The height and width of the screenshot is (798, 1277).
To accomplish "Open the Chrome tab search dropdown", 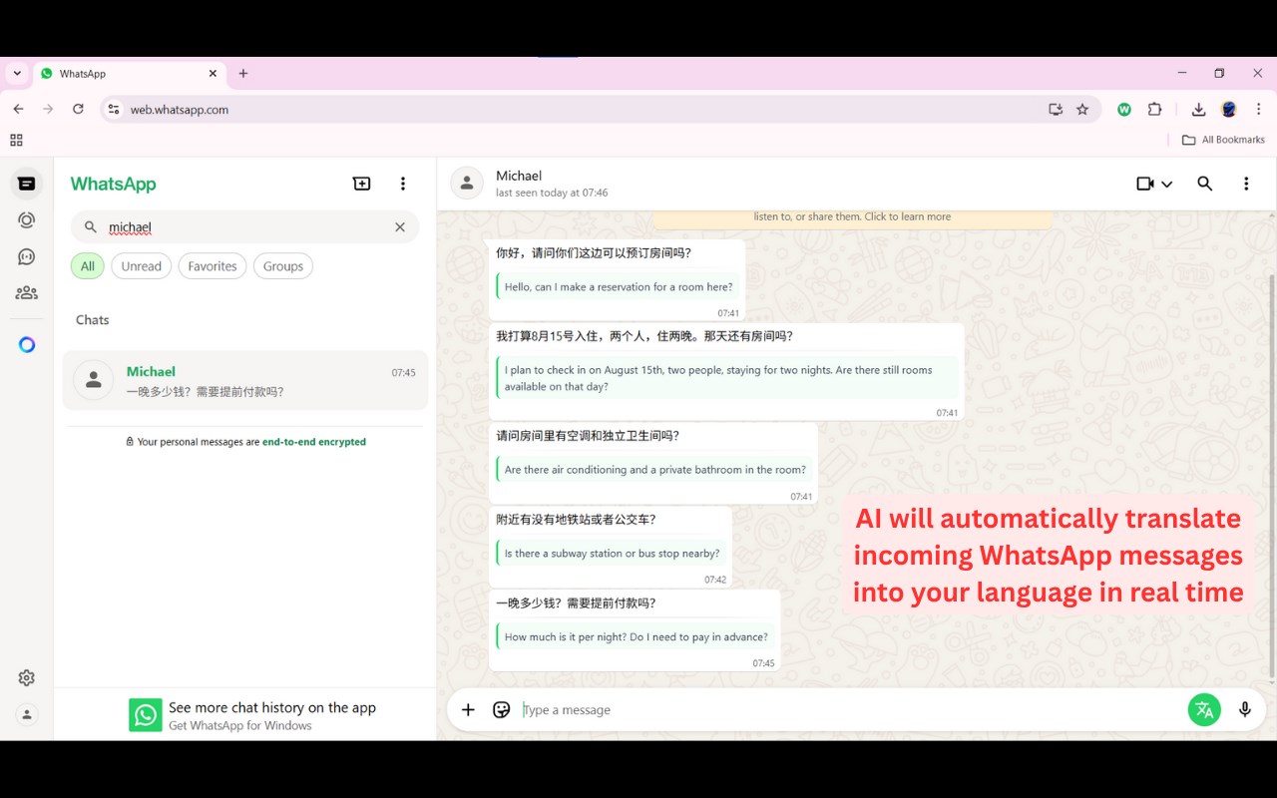I will point(17,74).
